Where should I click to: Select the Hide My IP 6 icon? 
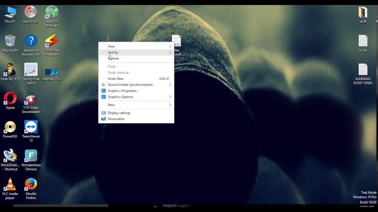(x=10, y=72)
